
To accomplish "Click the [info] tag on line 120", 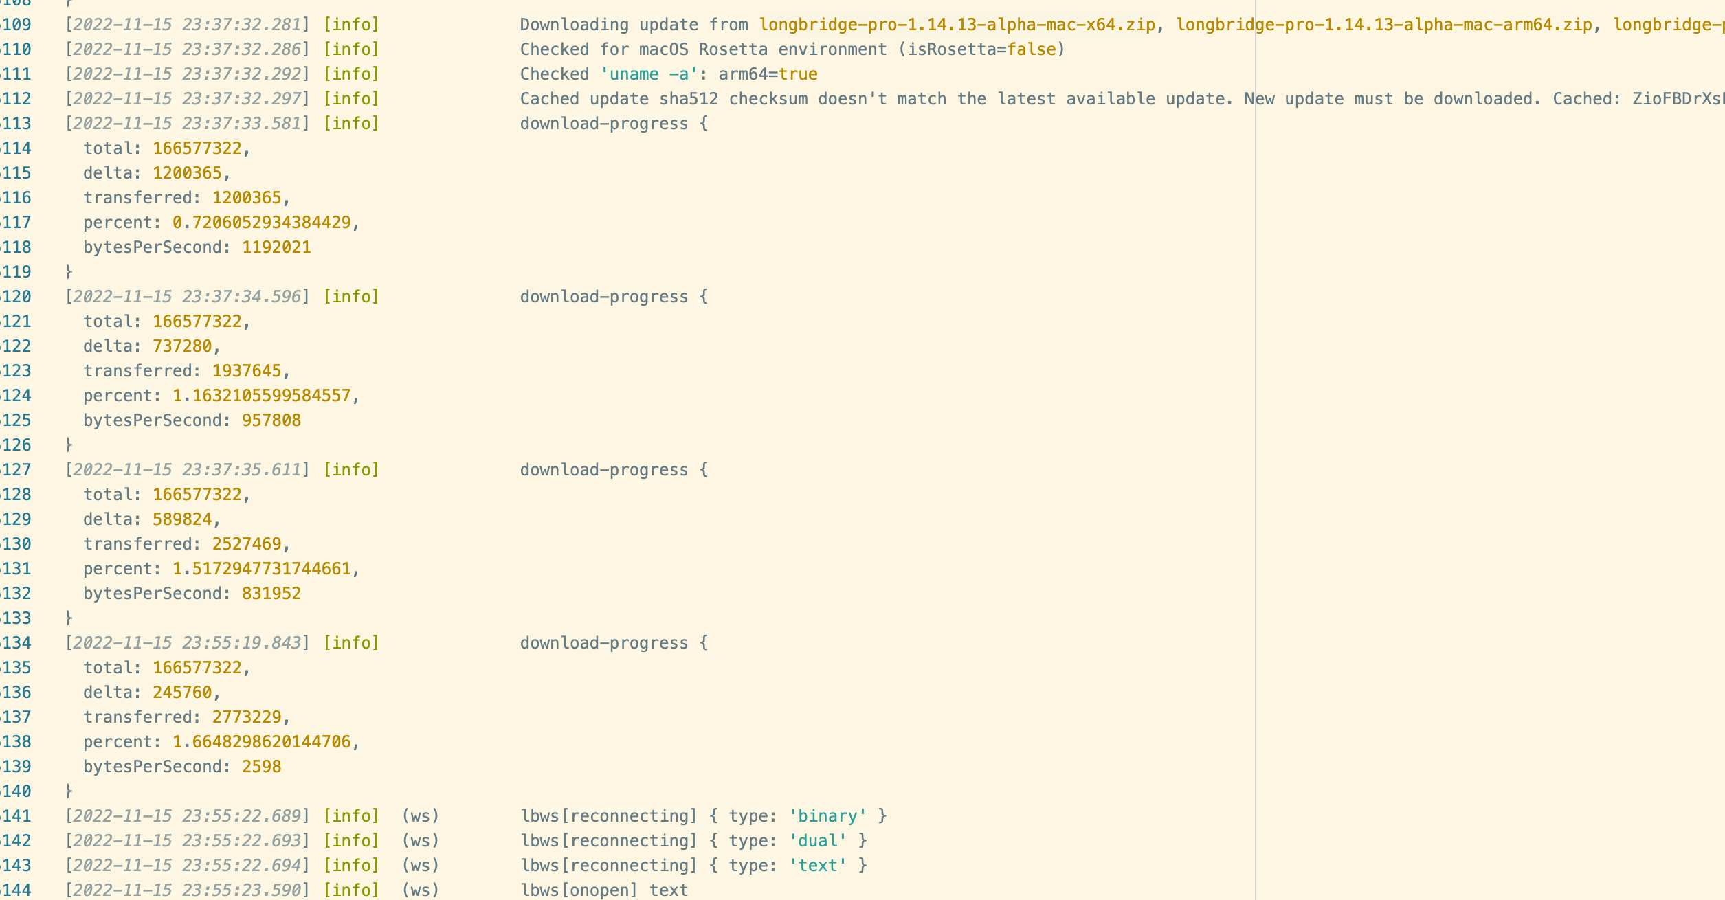I will tap(351, 297).
